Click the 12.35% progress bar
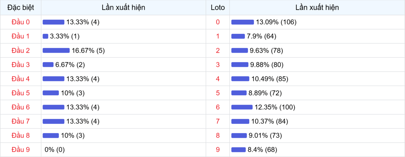This screenshot has height=157, width=405. (242, 107)
